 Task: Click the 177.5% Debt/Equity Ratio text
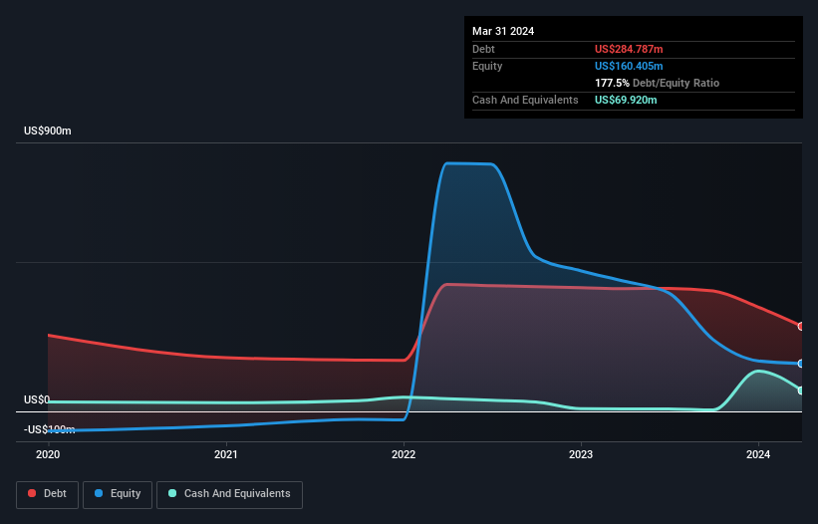pyautogui.click(x=658, y=83)
